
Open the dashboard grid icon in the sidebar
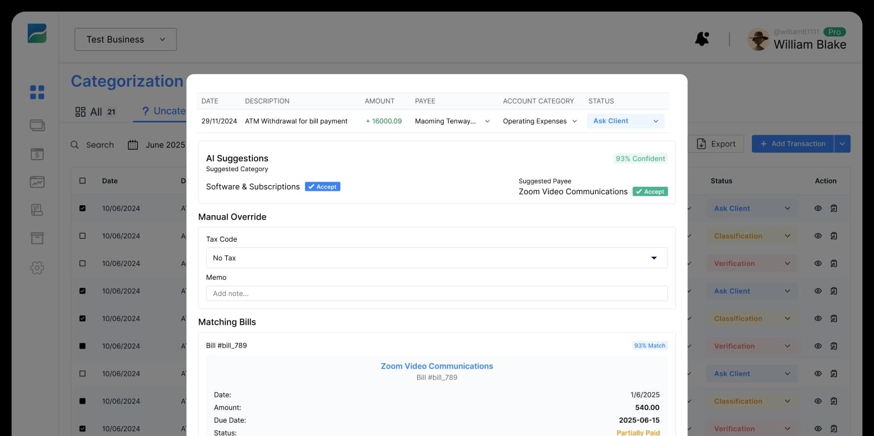coord(36,92)
